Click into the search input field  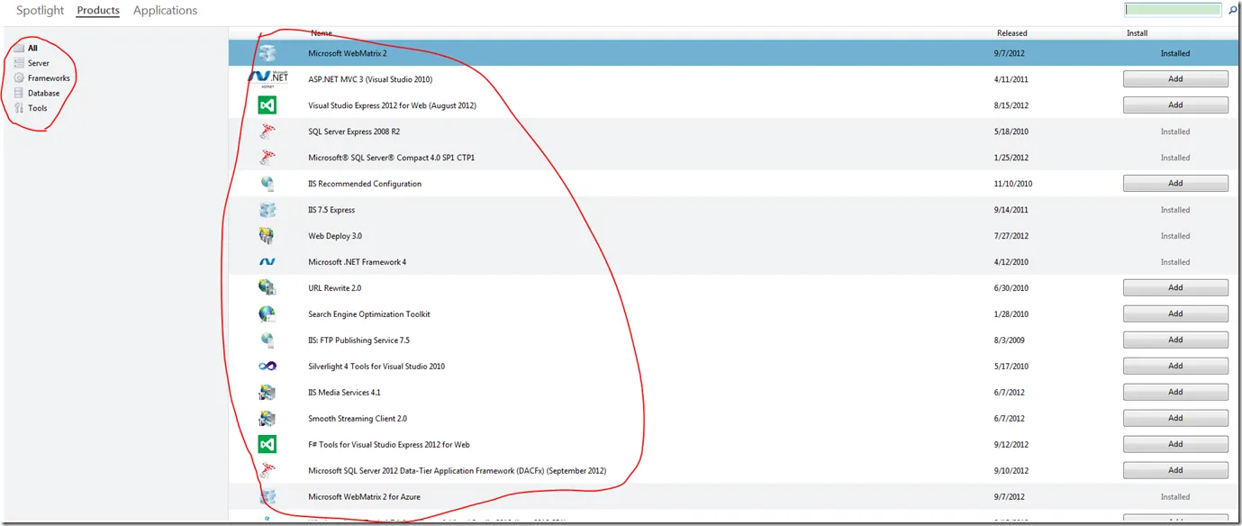[1174, 10]
